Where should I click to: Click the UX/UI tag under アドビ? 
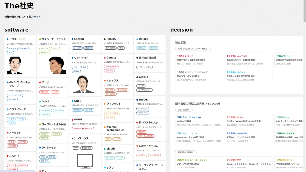click(55, 92)
